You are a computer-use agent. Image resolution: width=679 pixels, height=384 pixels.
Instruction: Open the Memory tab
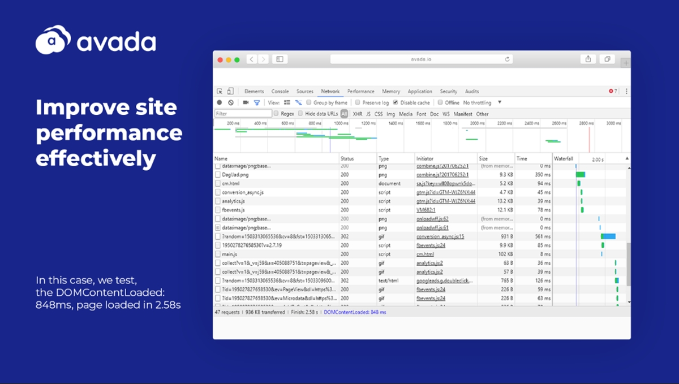pos(391,91)
